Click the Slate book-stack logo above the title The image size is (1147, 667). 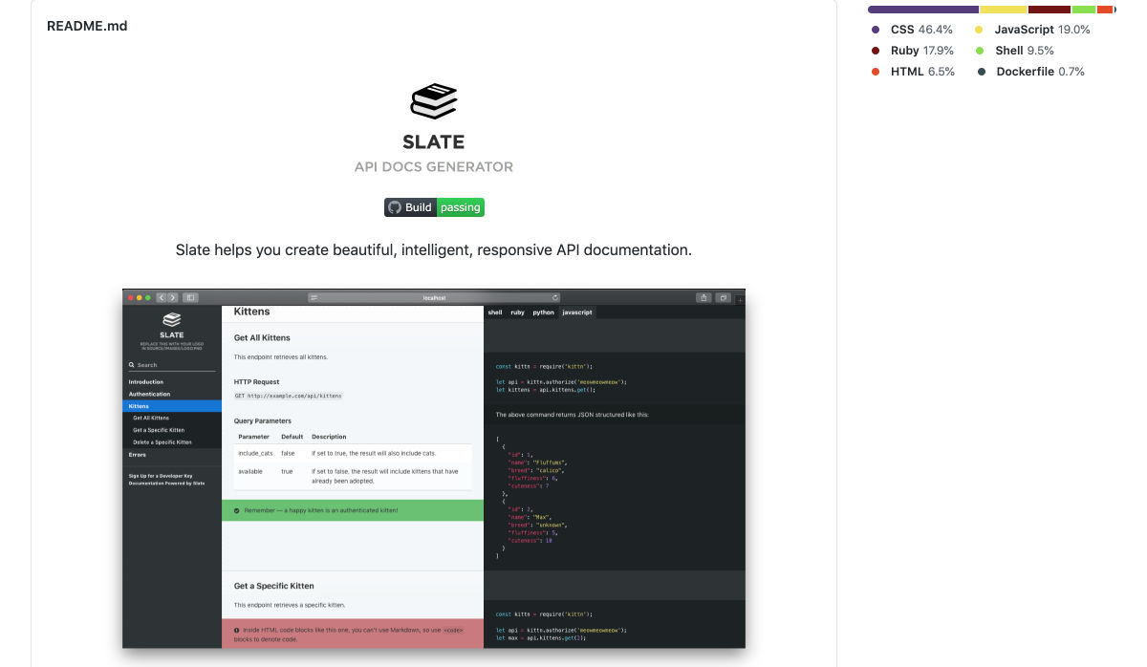click(433, 101)
